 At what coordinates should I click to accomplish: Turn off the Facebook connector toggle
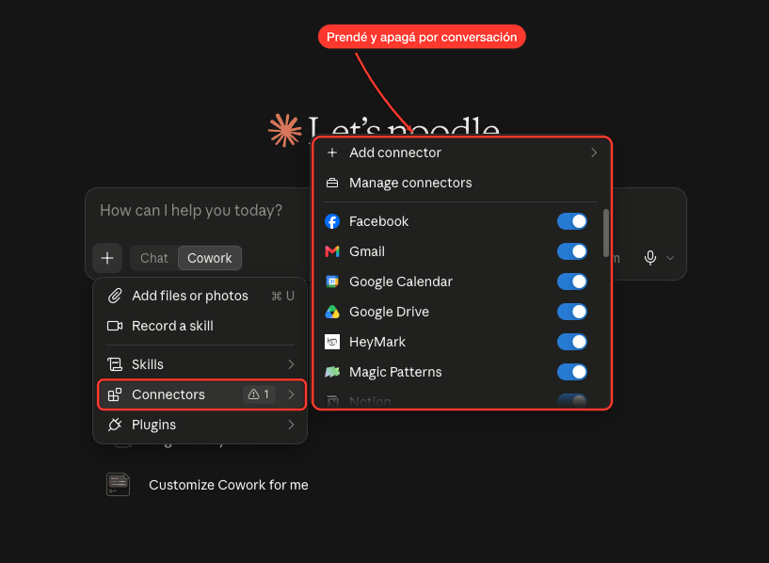tap(572, 221)
